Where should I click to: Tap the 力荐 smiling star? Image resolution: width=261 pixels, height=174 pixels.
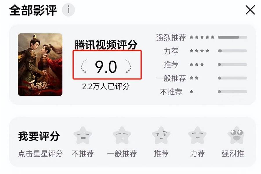[x=197, y=135]
